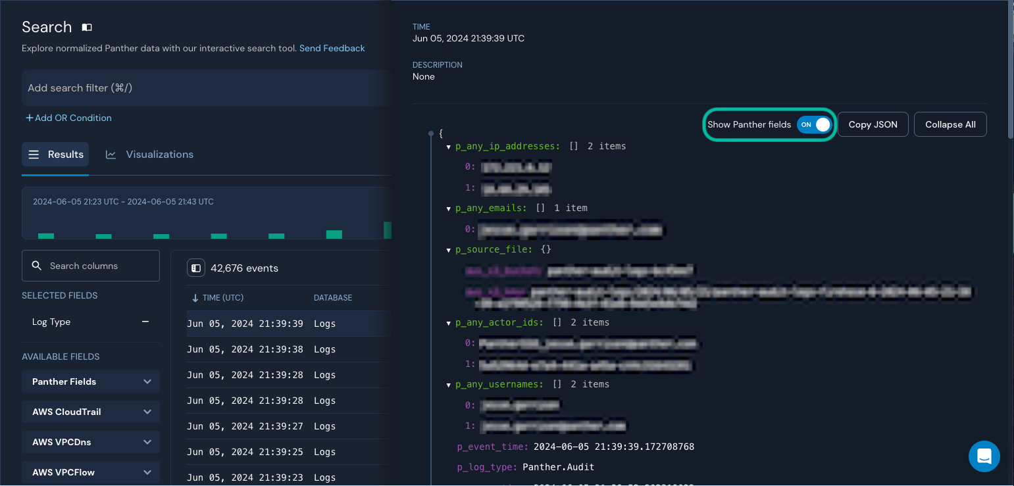
Task: Select the Results list icon
Action: coord(34,155)
